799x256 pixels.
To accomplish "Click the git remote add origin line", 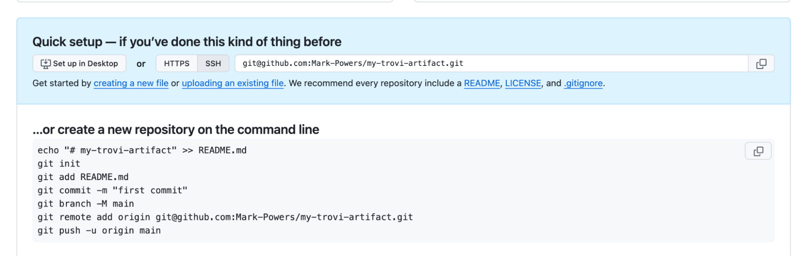I will [x=225, y=217].
